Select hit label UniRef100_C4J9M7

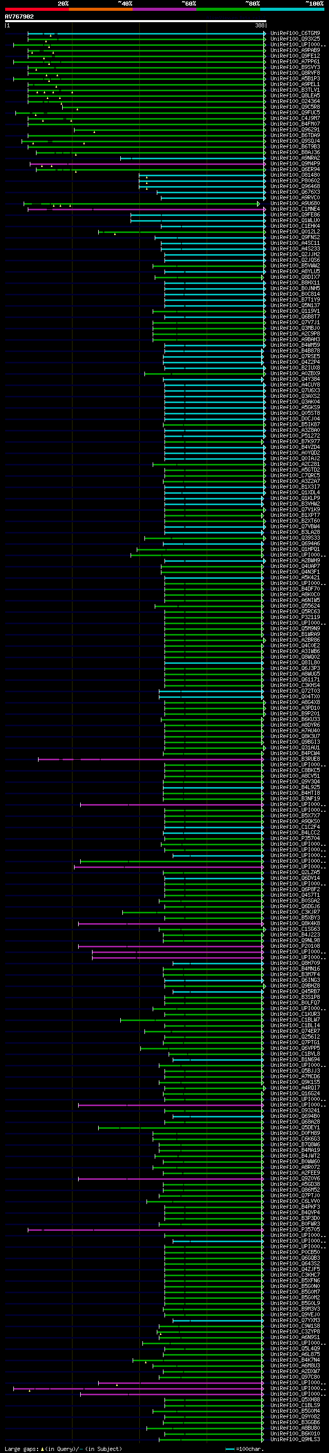(295, 119)
